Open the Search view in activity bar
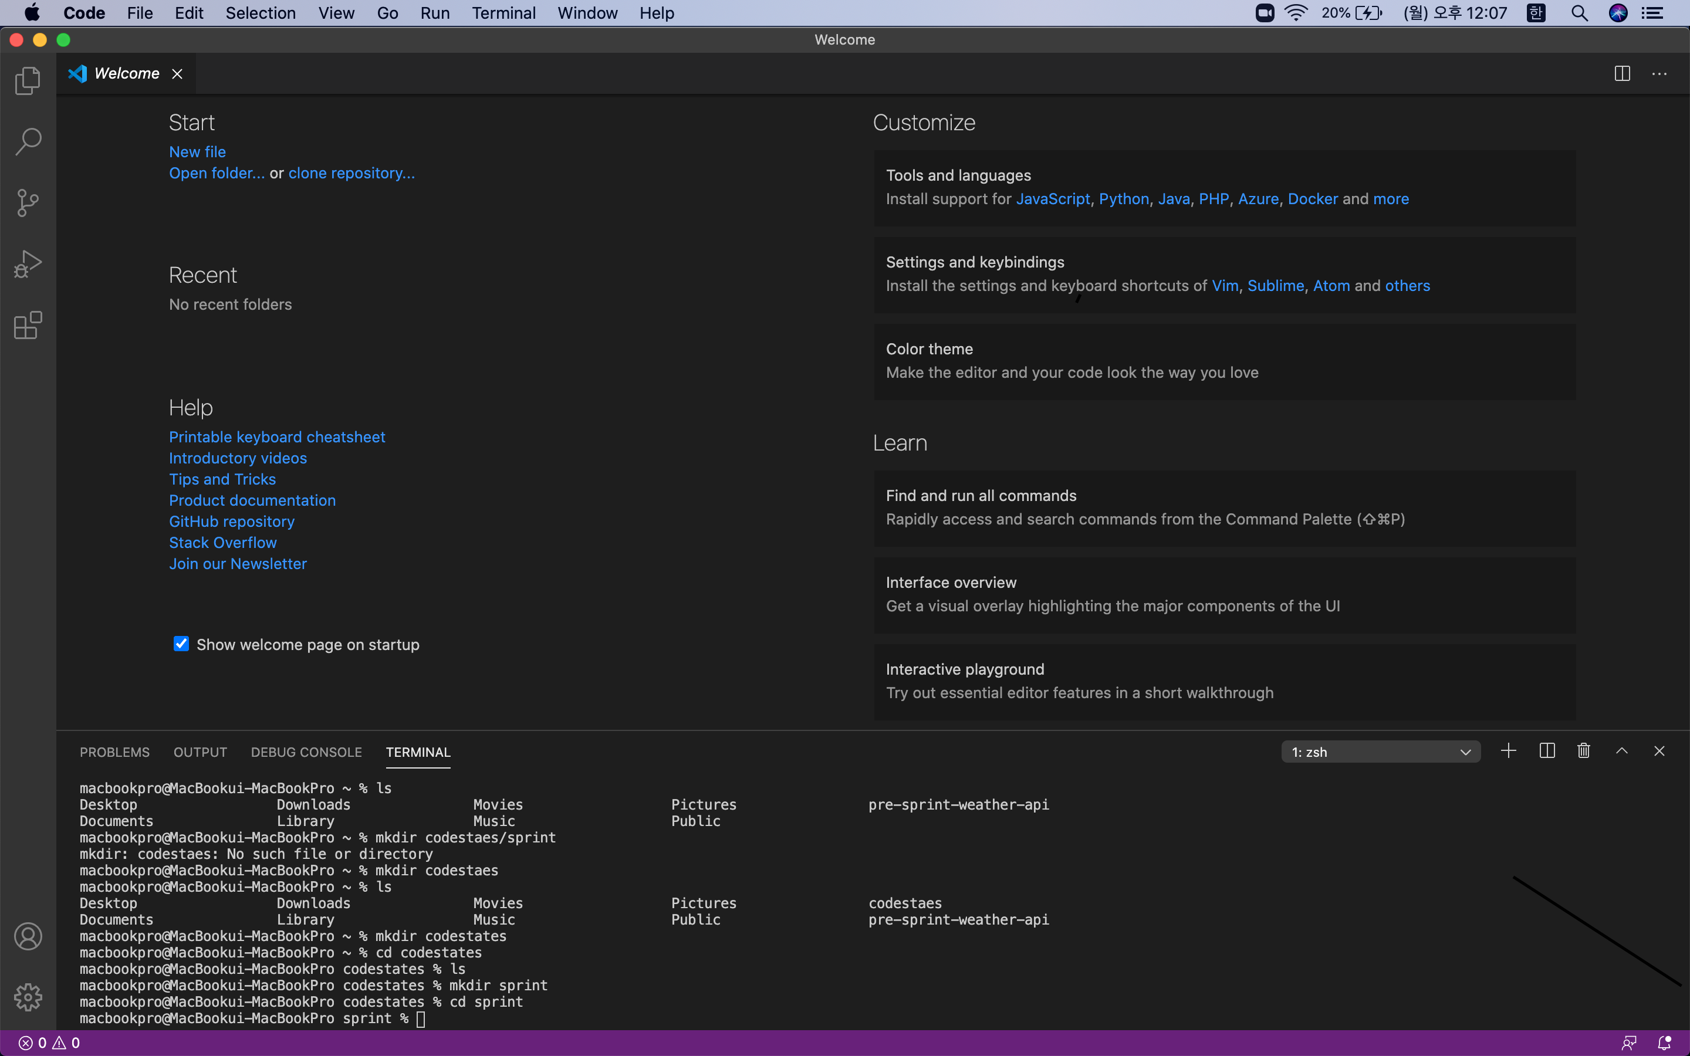Viewport: 1690px width, 1056px height. pos(28,142)
